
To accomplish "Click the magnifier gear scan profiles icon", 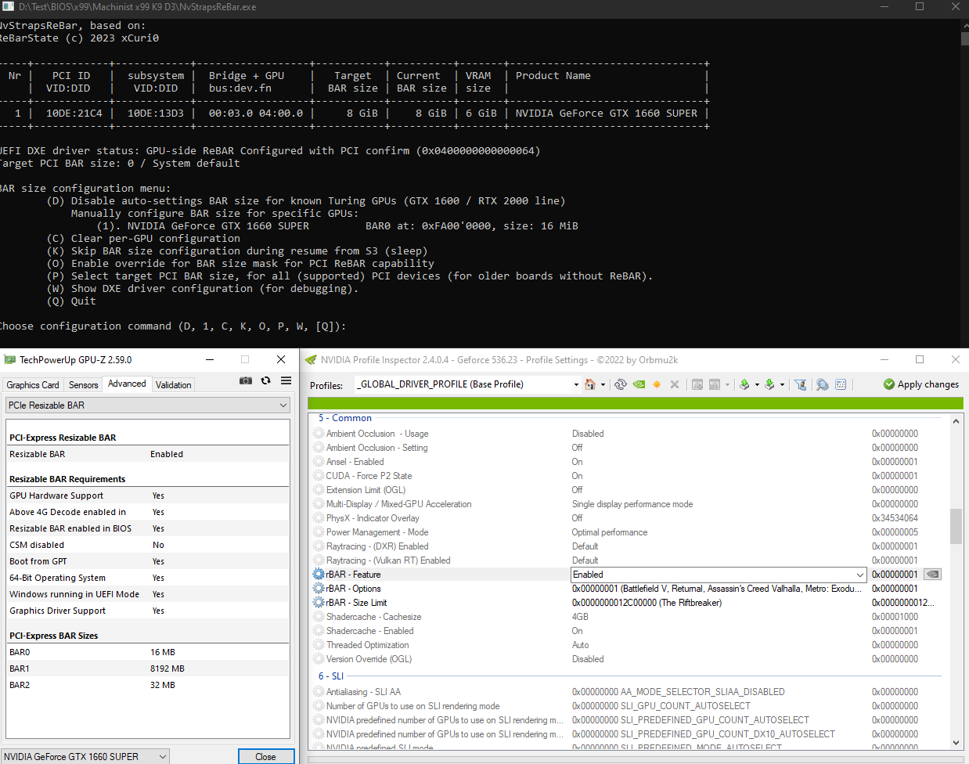I will point(822,384).
